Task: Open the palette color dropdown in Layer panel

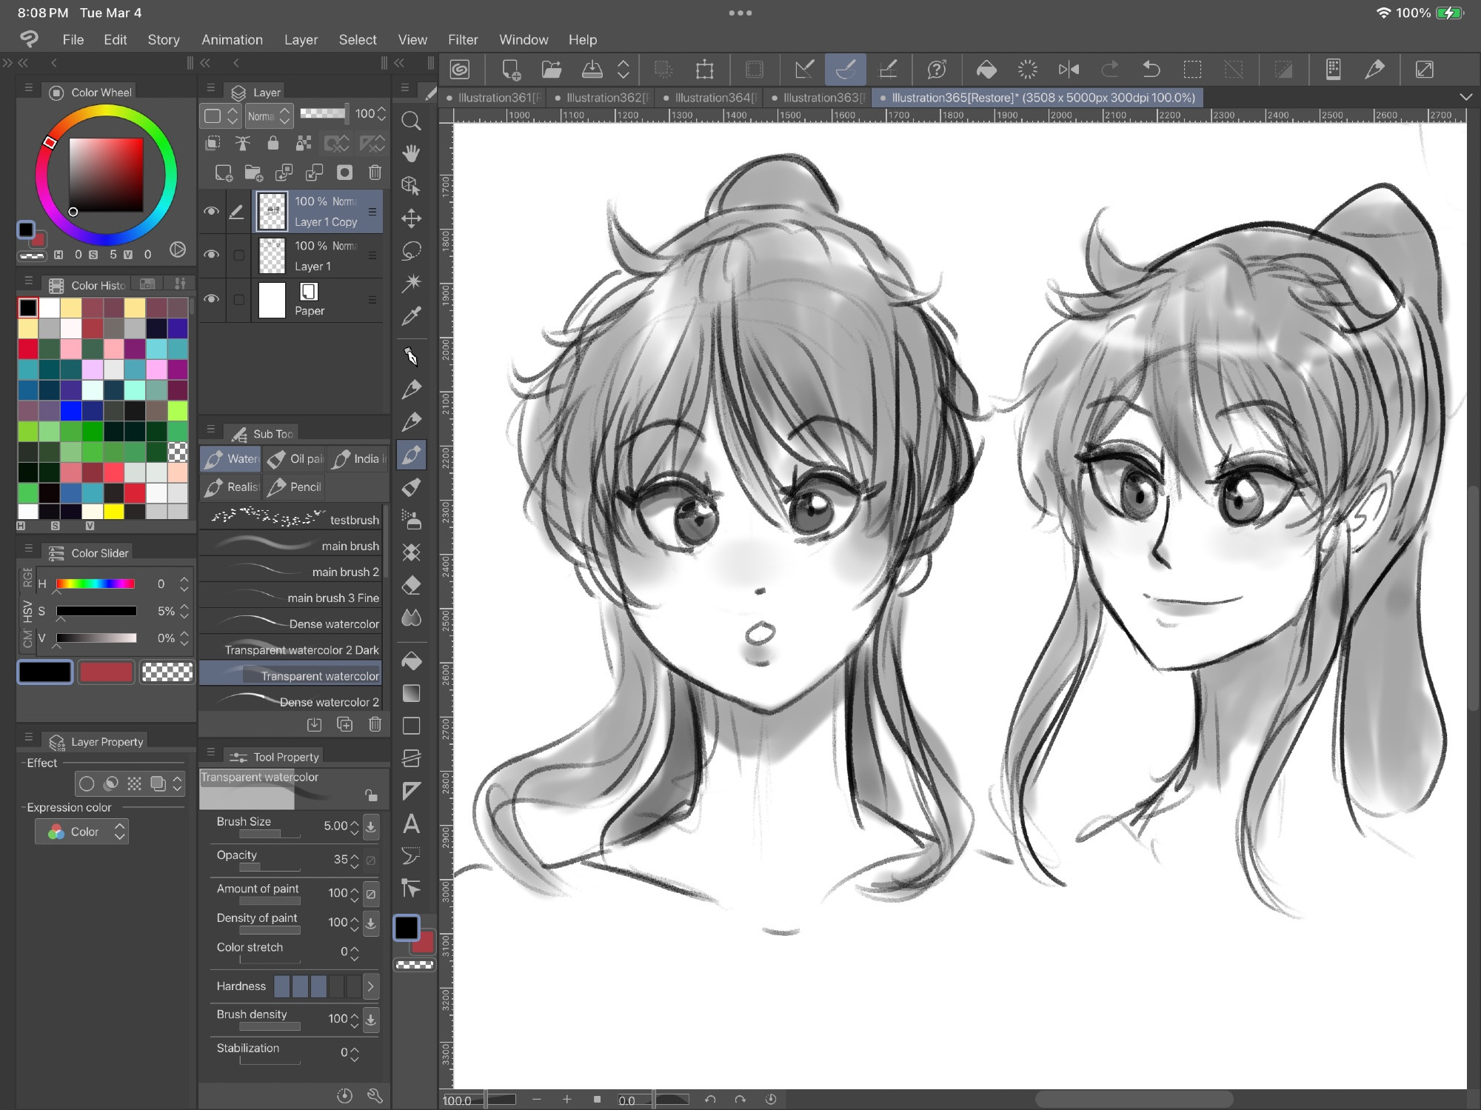Action: coord(221,116)
